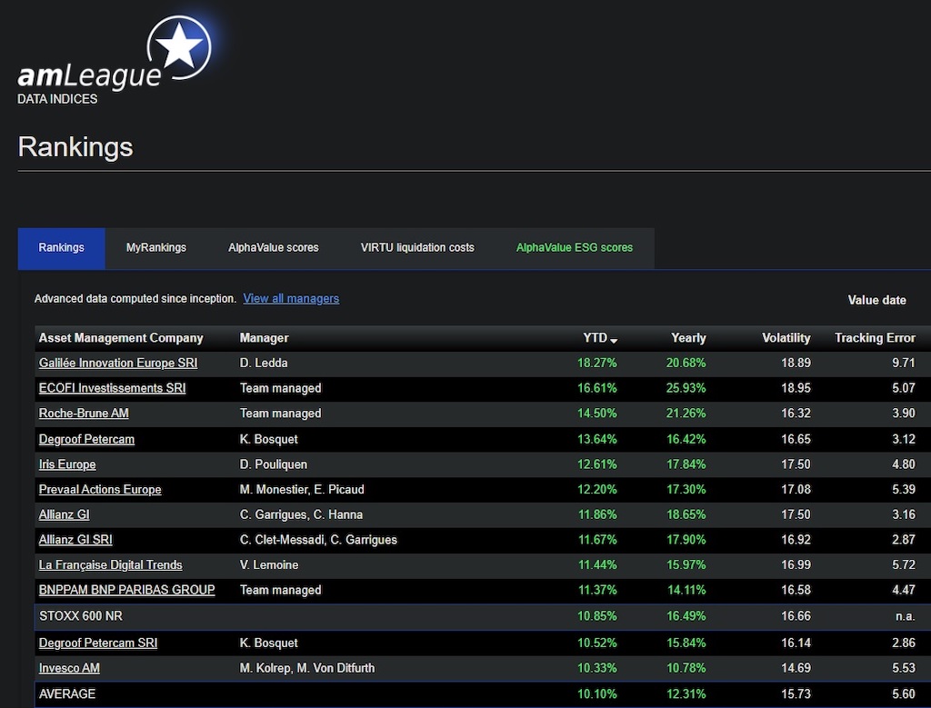Click the amLeague star logo
Viewport: 931px width, 708px height.
[179, 47]
